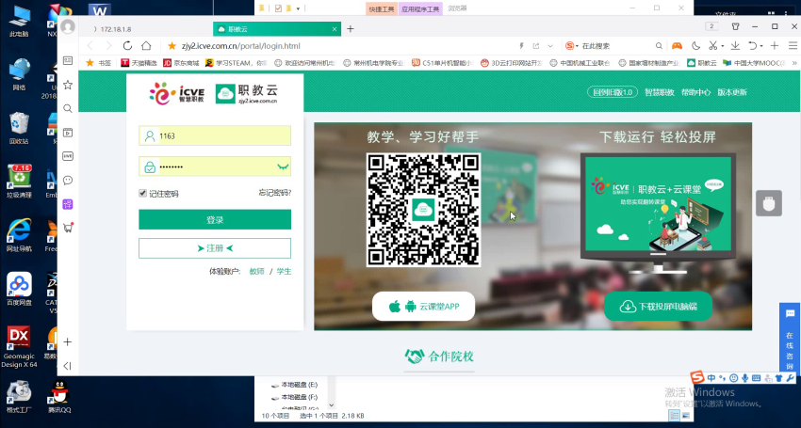This screenshot has height=428, width=801.
Task: Open the browser downloads arrow icon
Action: click(x=735, y=45)
